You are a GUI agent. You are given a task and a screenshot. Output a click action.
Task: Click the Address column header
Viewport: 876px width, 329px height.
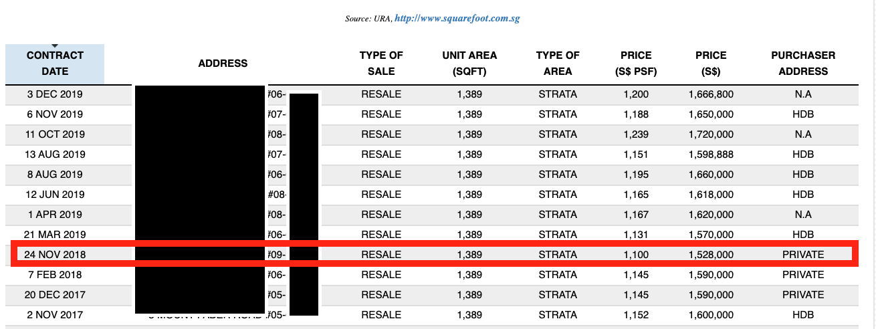click(x=223, y=64)
